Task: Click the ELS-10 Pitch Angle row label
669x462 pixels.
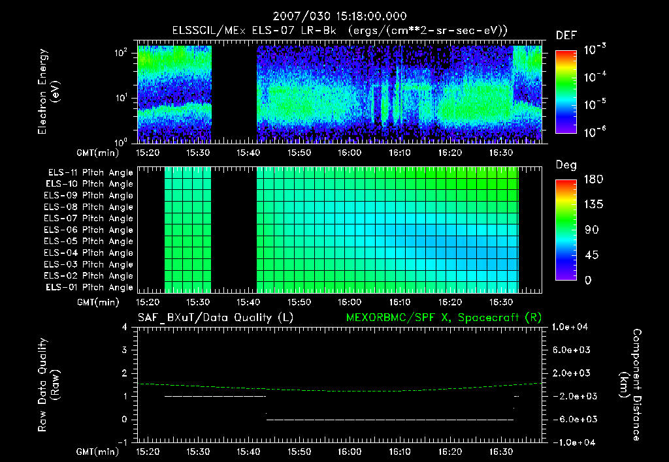Action: click(90, 184)
